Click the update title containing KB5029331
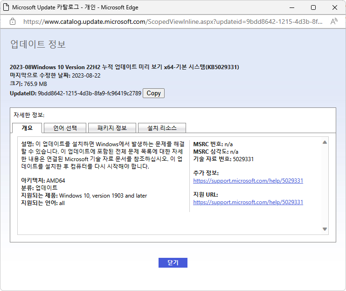The width and height of the screenshot is (346, 291). tap(125, 67)
